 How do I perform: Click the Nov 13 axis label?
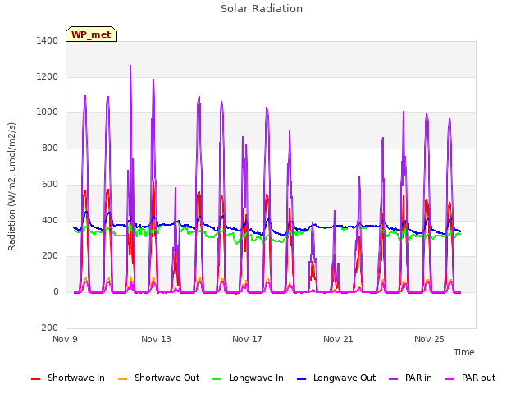[156, 339]
